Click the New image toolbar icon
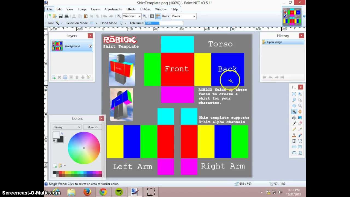 click(49, 16)
